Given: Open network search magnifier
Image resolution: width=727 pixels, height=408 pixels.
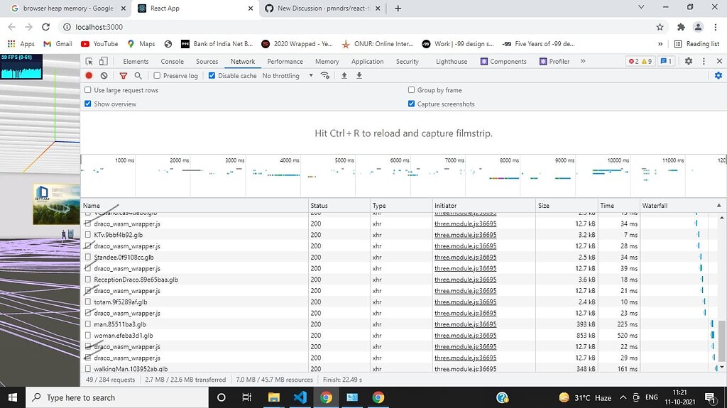Looking at the screenshot, I should 138,76.
